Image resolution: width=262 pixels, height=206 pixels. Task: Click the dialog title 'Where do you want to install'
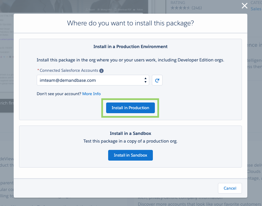coord(130,23)
